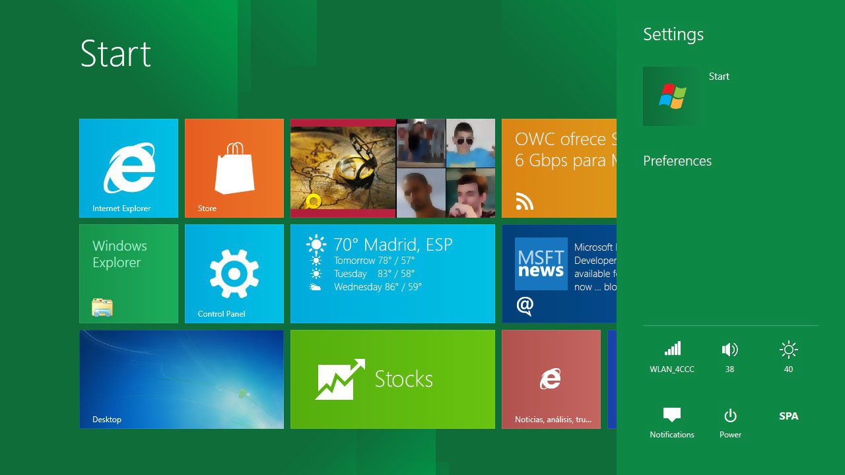This screenshot has width=845, height=475.
Task: Open the Stocks tile
Action: point(393,379)
